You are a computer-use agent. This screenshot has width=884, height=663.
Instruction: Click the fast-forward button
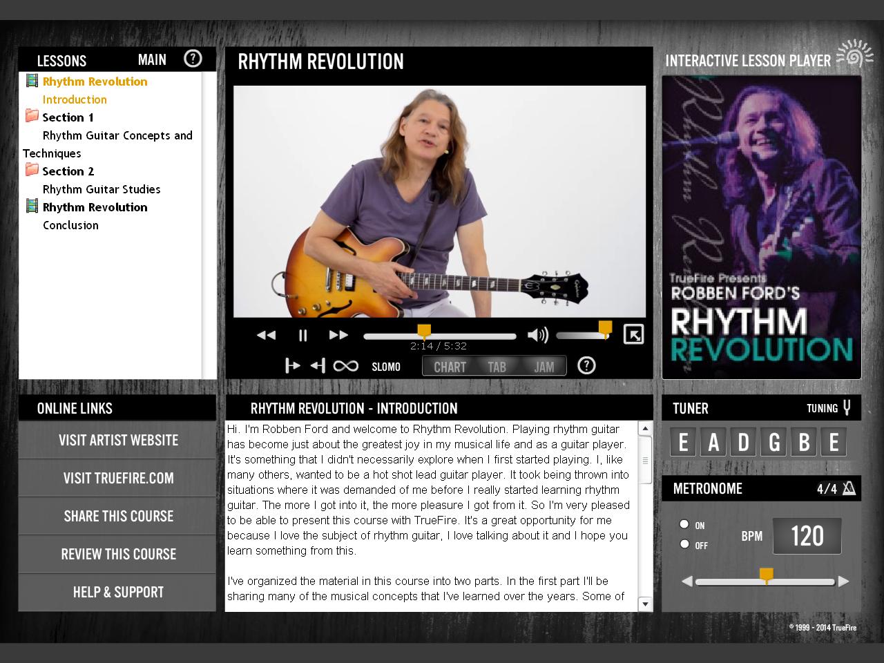338,336
